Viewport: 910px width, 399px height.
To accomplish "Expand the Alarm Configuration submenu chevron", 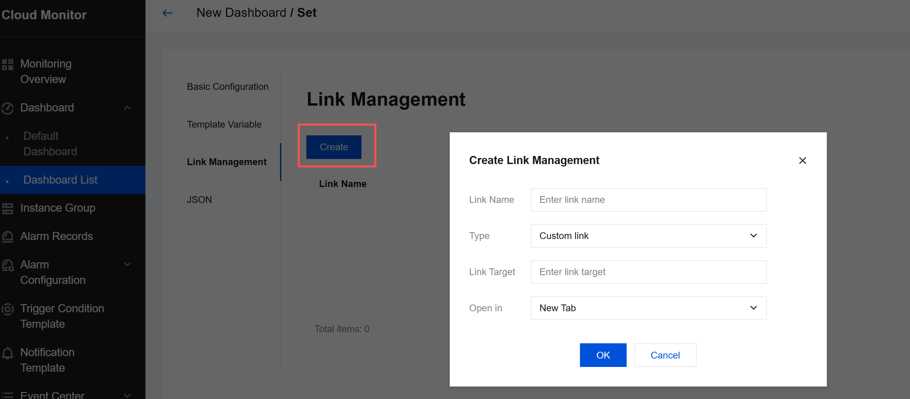I will tap(127, 264).
